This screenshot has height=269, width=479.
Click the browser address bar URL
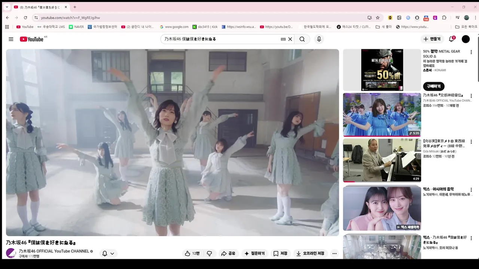coord(70,18)
